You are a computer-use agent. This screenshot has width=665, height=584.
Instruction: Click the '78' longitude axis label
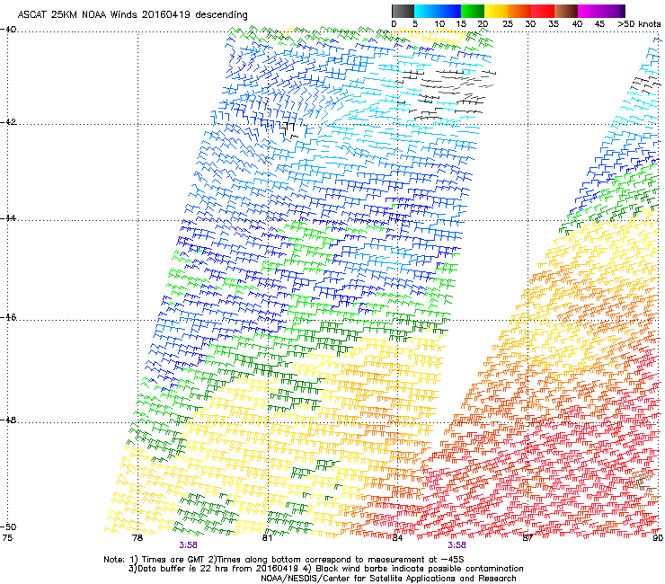coord(137,538)
